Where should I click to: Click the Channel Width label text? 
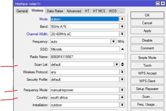pos(37,34)
